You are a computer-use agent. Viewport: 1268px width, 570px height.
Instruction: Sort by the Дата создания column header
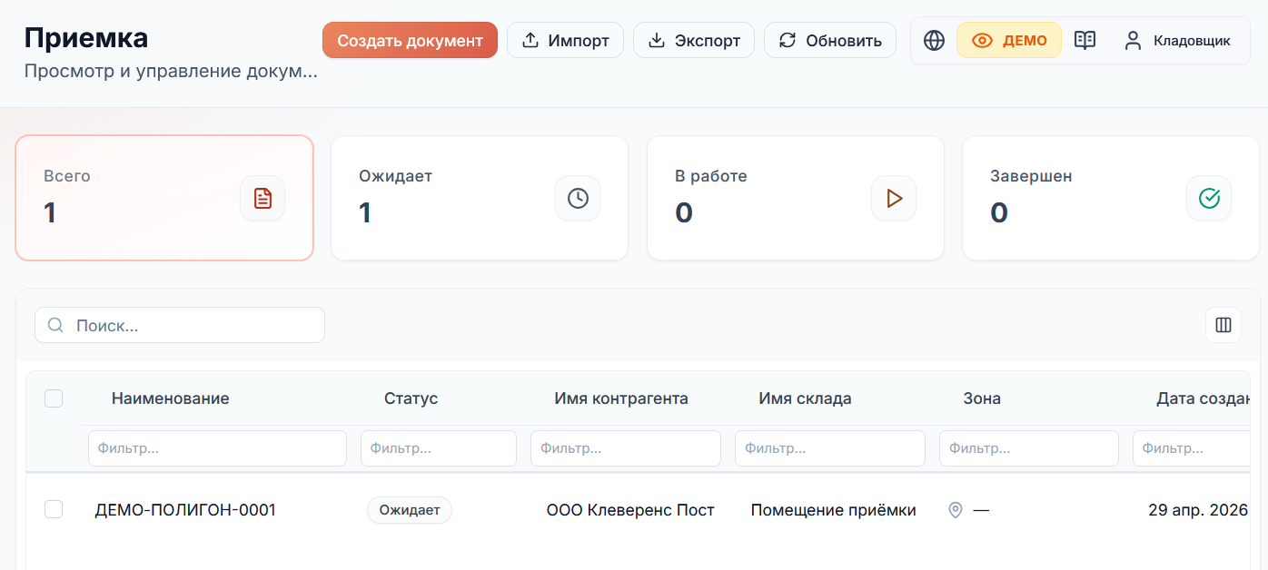point(1204,398)
